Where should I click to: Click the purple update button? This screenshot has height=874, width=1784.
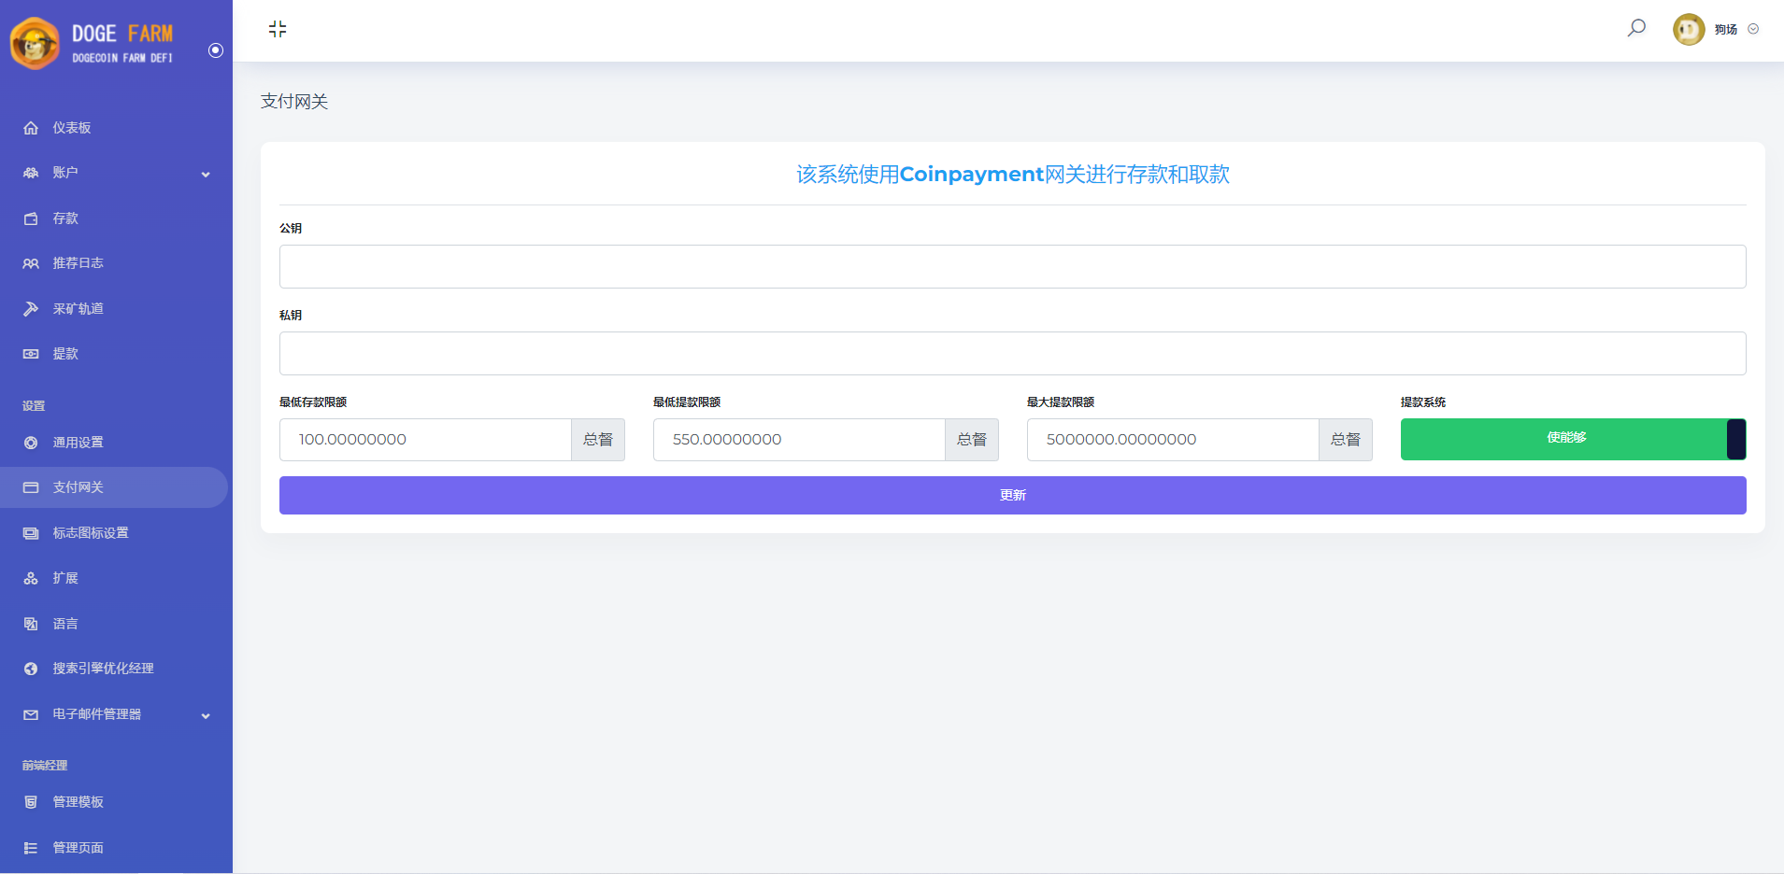click(1012, 495)
